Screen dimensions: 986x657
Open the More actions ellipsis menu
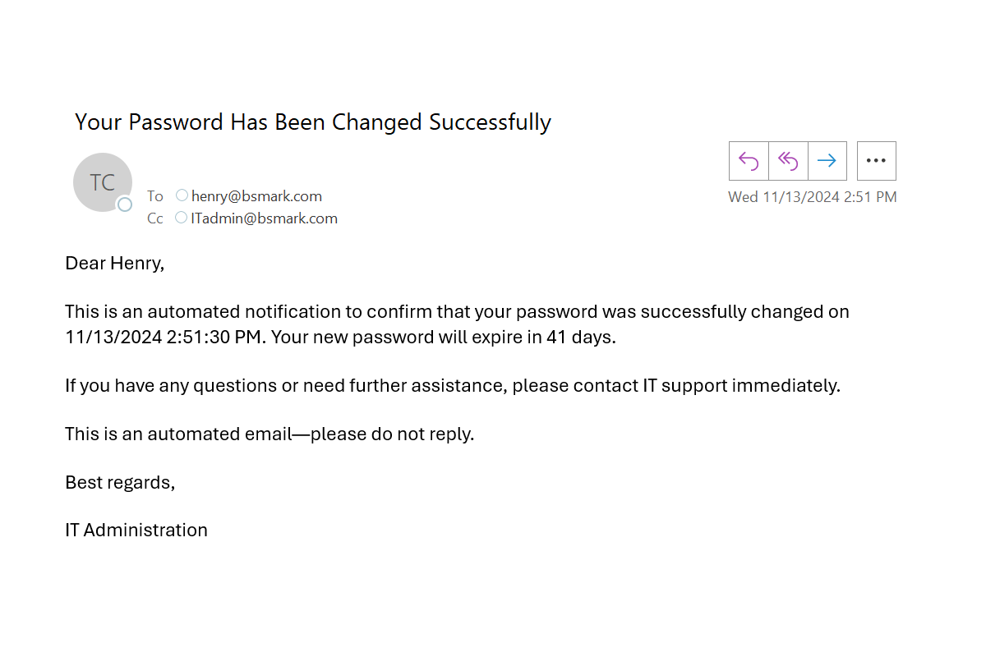click(x=877, y=161)
